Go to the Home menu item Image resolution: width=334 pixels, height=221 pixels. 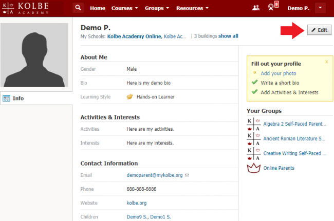tap(98, 8)
